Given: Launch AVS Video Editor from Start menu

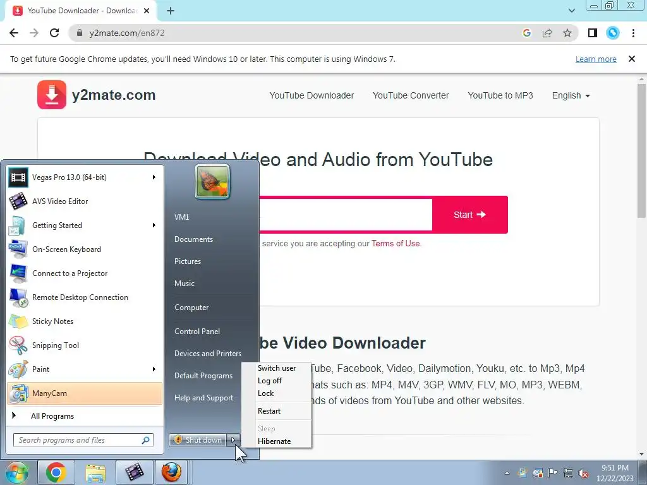Looking at the screenshot, I should [85, 201].
